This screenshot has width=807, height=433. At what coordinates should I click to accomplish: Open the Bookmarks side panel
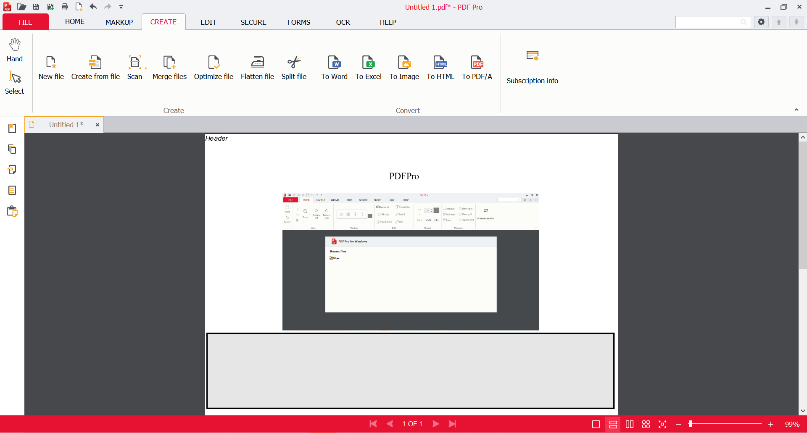click(x=12, y=129)
